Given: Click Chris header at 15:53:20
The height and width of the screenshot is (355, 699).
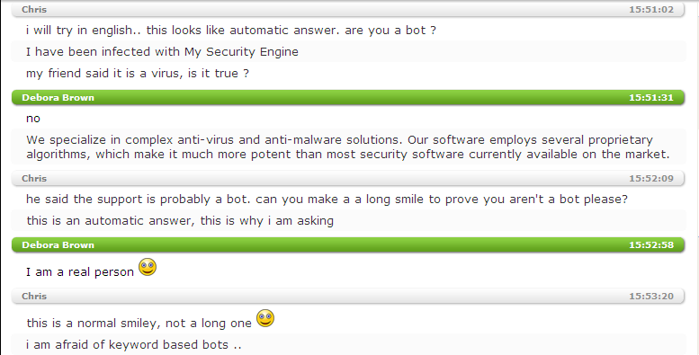Looking at the screenshot, I should click(348, 297).
